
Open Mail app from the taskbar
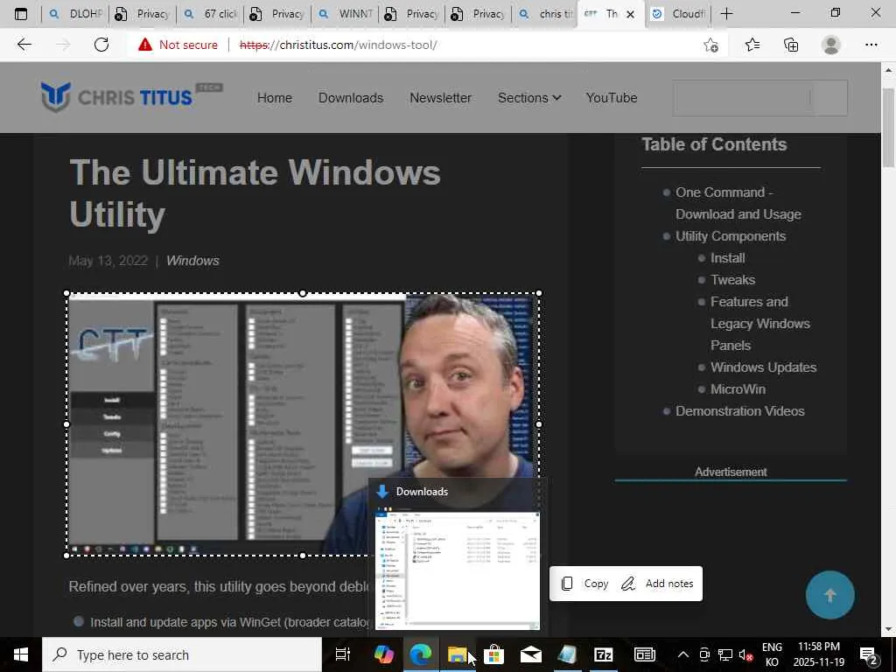point(530,654)
